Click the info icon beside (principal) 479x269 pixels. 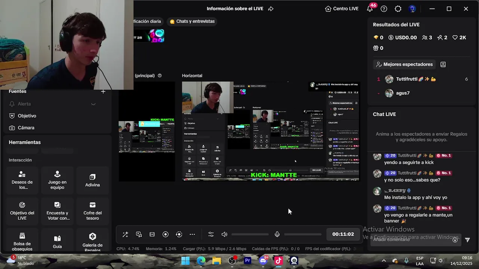tap(160, 75)
